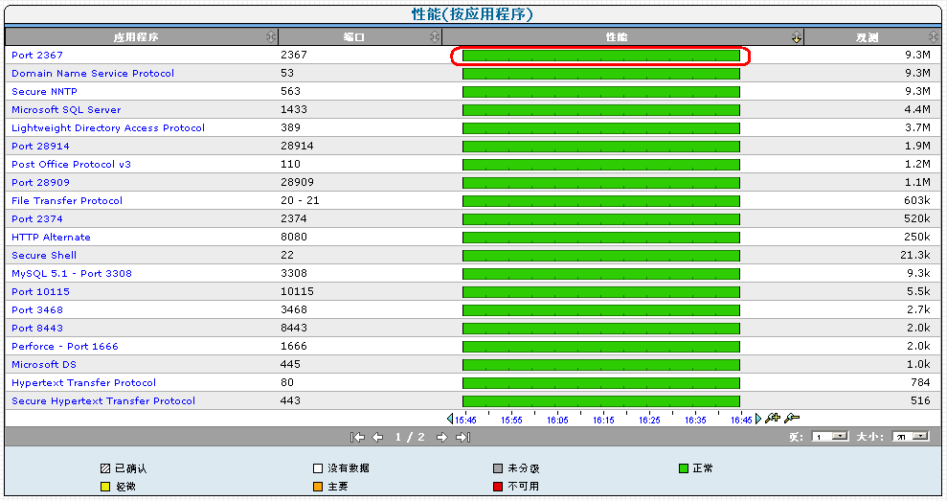Screen dimensions: 947x501
Task: Zoom in on timeline with plus magnifier
Action: pos(773,418)
